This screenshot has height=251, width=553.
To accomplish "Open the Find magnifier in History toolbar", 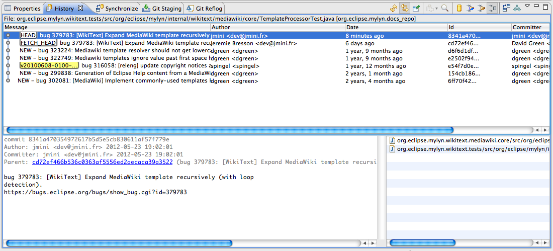I will coord(445,8).
